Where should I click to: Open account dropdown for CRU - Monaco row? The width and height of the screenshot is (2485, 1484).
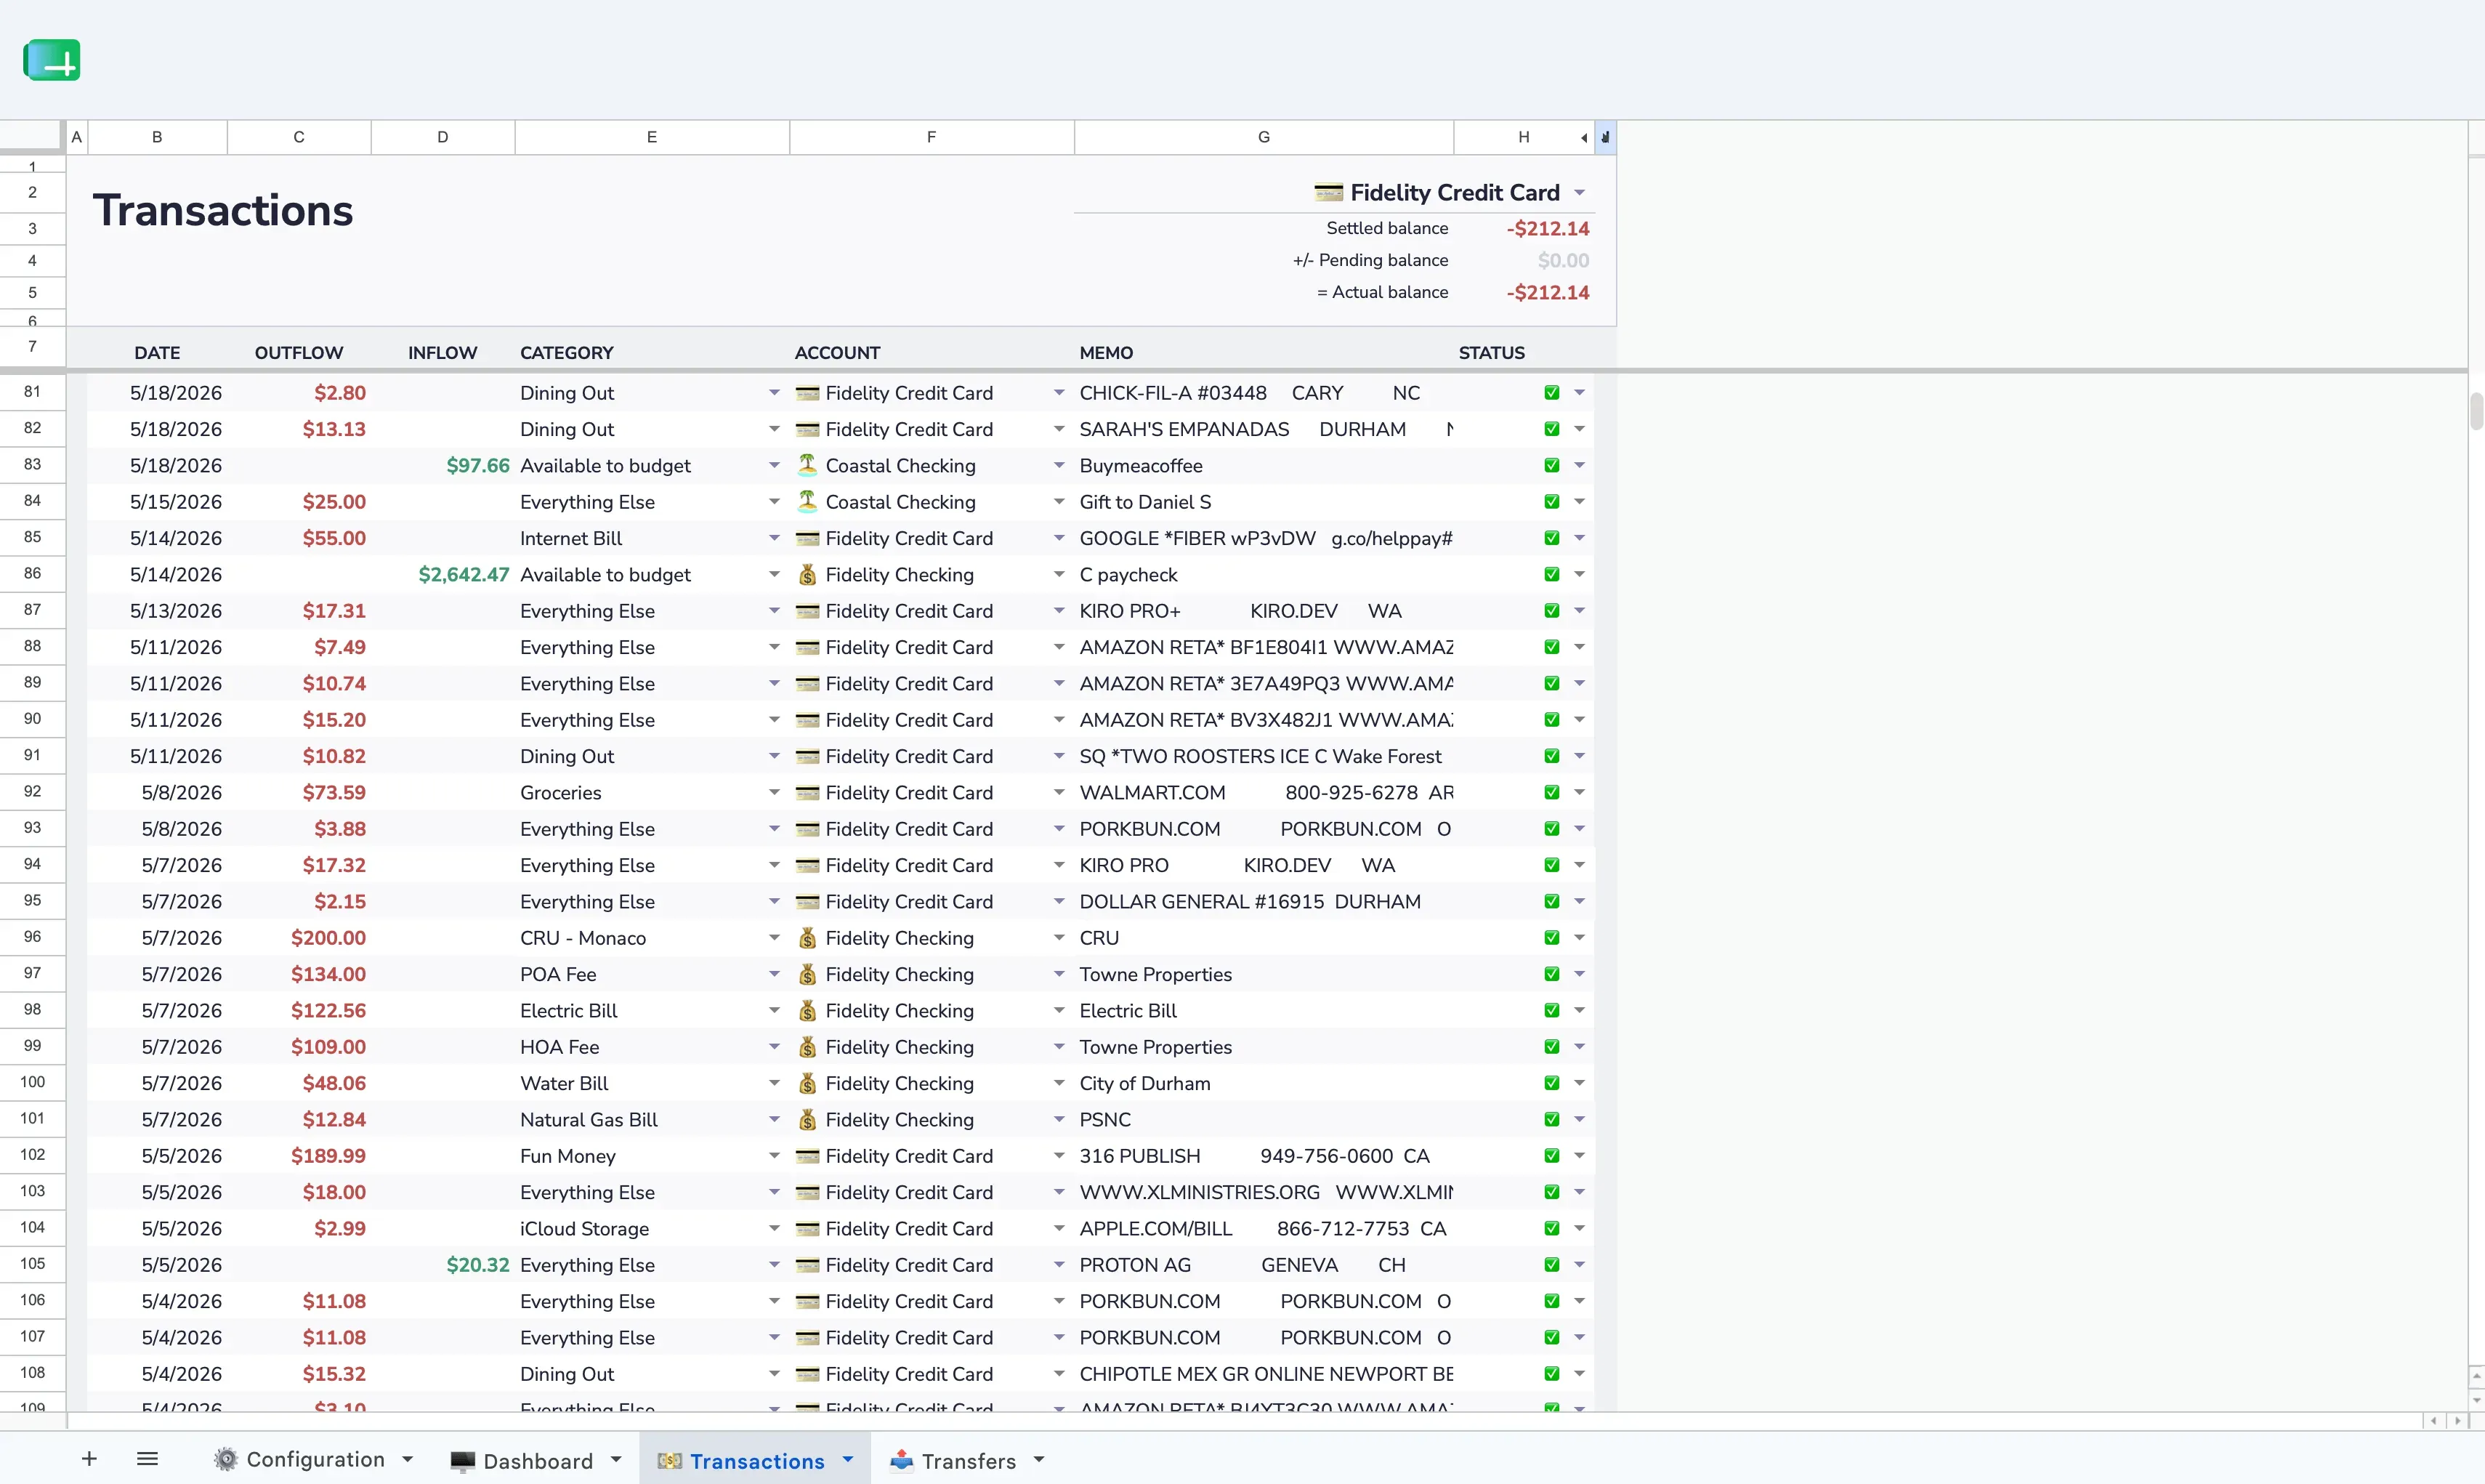pos(1059,937)
